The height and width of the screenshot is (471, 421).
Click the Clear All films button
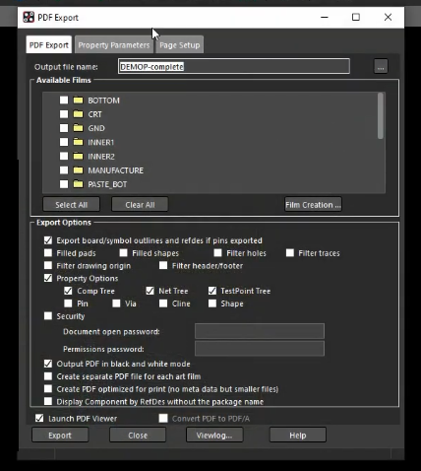coord(140,205)
